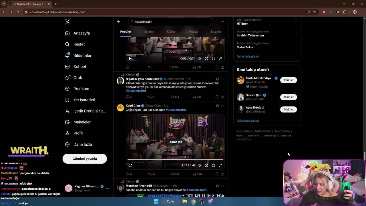
Task: Open File Explorer from the taskbar
Action: (185, 201)
